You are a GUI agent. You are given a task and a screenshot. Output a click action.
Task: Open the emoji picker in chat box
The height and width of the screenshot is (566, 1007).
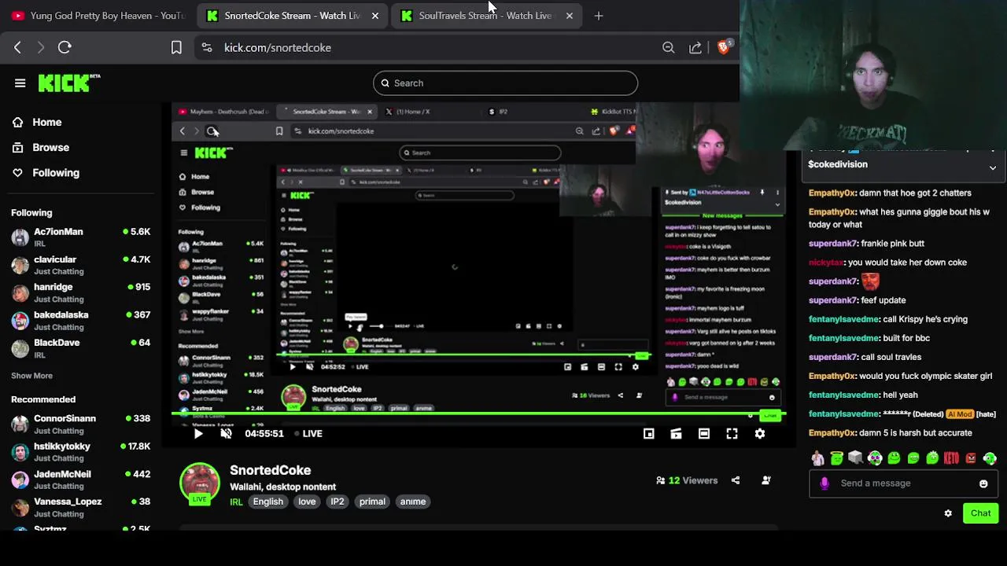coord(983,483)
